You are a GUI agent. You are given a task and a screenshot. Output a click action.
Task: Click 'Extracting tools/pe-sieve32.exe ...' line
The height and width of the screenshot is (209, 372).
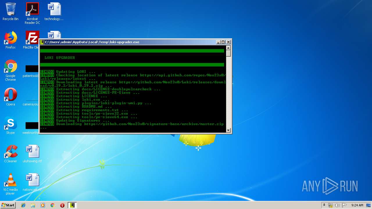click(x=89, y=113)
